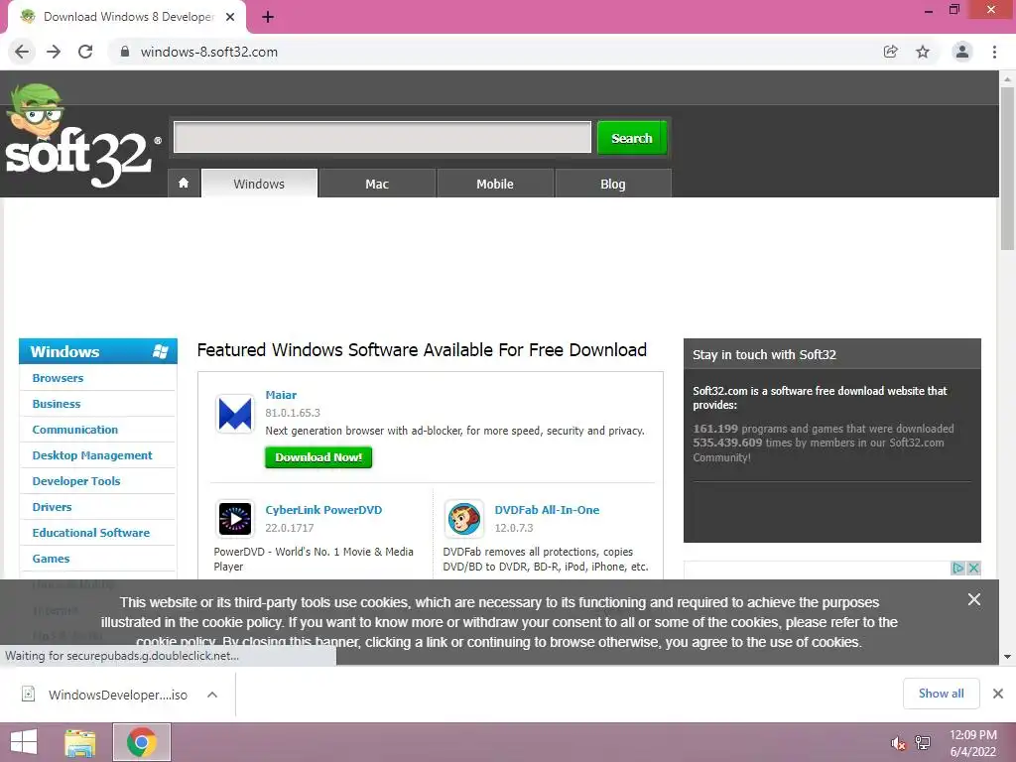Open Browsers category
This screenshot has height=762, width=1016.
point(58,378)
